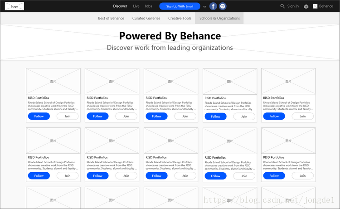Click Sign Up With Email button
The image size is (340, 209).
click(180, 6)
